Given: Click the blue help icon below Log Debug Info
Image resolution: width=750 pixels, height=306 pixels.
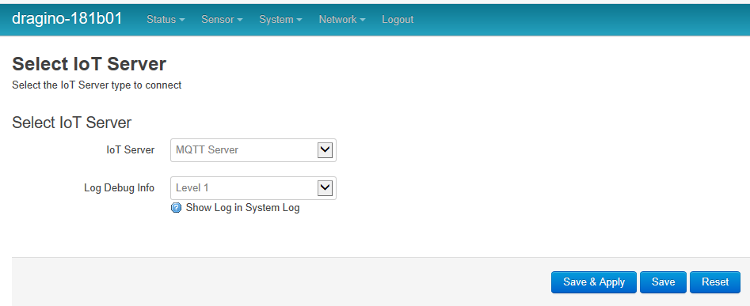Looking at the screenshot, I should 177,208.
